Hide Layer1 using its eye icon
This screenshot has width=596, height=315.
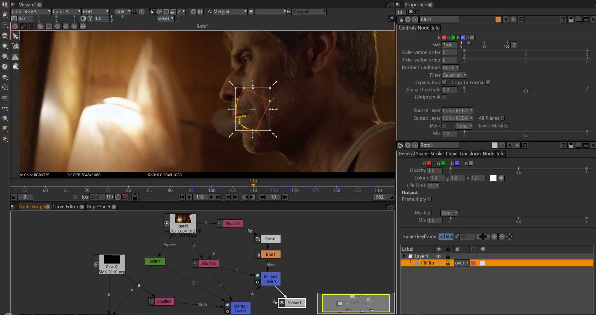tap(438, 256)
